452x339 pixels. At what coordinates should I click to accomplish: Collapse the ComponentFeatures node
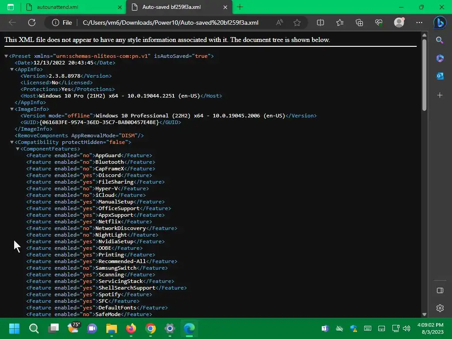18,149
